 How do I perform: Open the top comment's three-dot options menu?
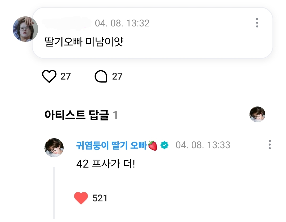coord(257,23)
